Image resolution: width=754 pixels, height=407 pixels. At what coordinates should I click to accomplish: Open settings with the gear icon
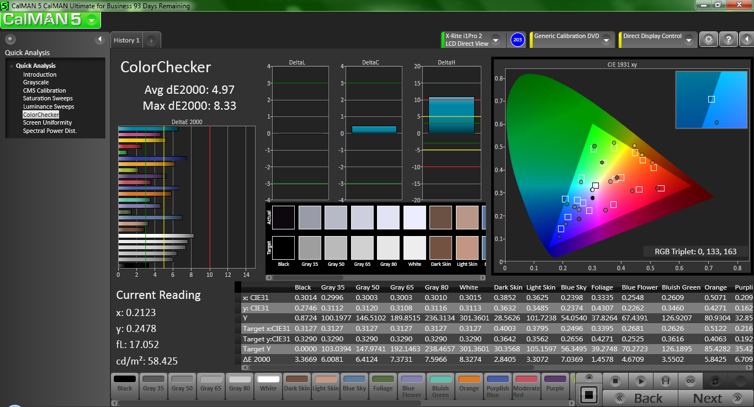(x=709, y=40)
